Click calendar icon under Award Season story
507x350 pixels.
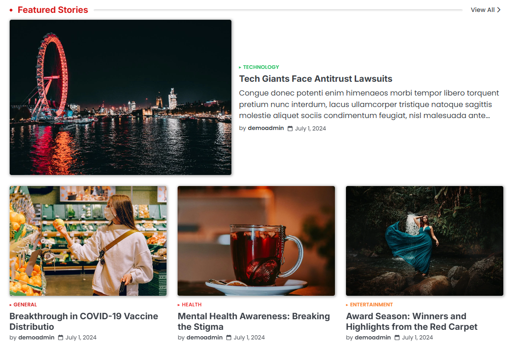tap(397, 338)
